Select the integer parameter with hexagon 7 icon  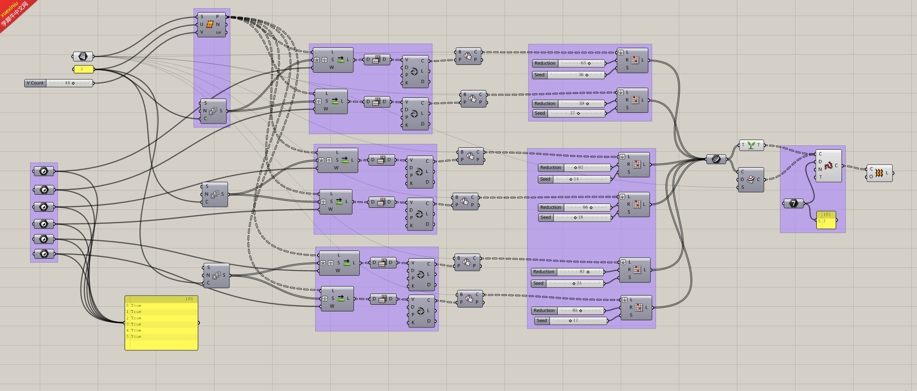(x=794, y=203)
